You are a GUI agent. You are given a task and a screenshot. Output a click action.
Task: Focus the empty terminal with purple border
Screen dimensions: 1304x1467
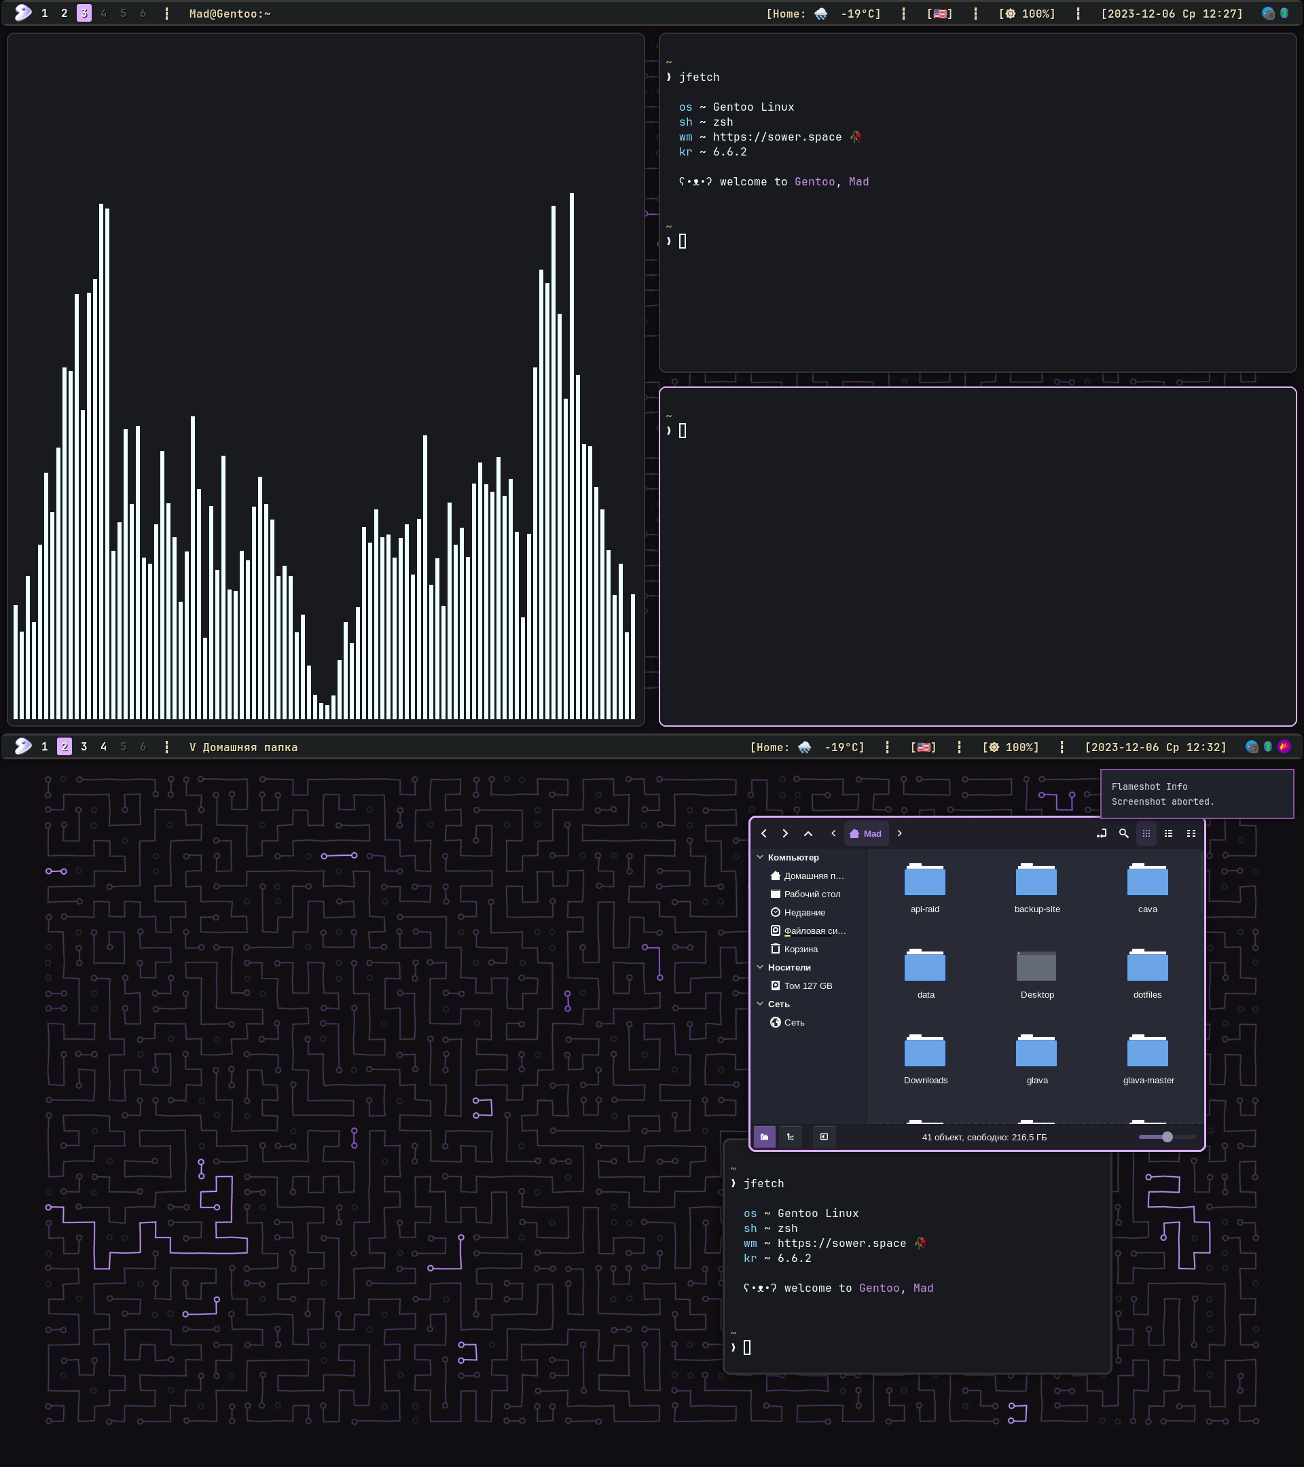[977, 557]
